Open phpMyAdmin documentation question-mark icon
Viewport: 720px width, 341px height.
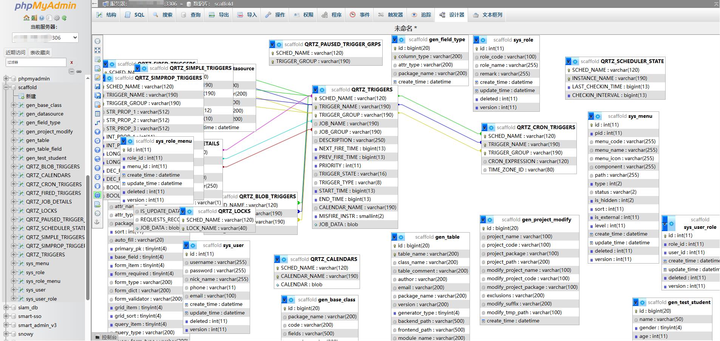[42, 18]
